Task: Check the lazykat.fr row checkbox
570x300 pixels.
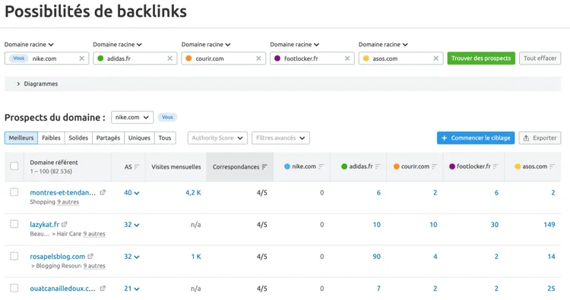Action: tap(14, 224)
